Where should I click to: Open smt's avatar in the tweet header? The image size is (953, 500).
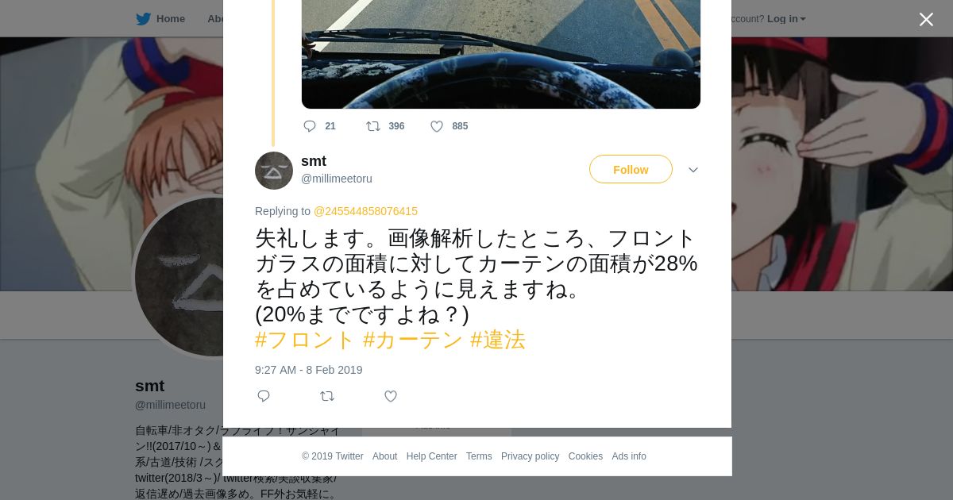[274, 171]
